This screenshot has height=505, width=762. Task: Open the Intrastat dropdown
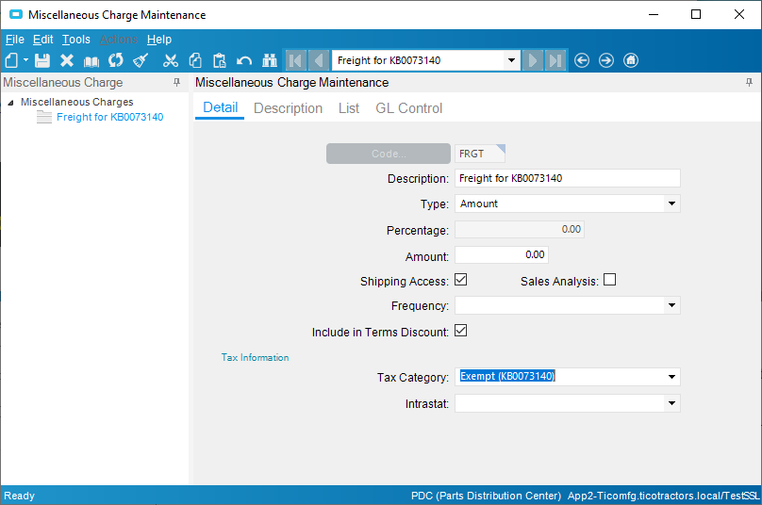click(x=671, y=403)
